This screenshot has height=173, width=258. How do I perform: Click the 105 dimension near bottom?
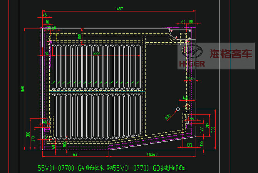[64, 145]
